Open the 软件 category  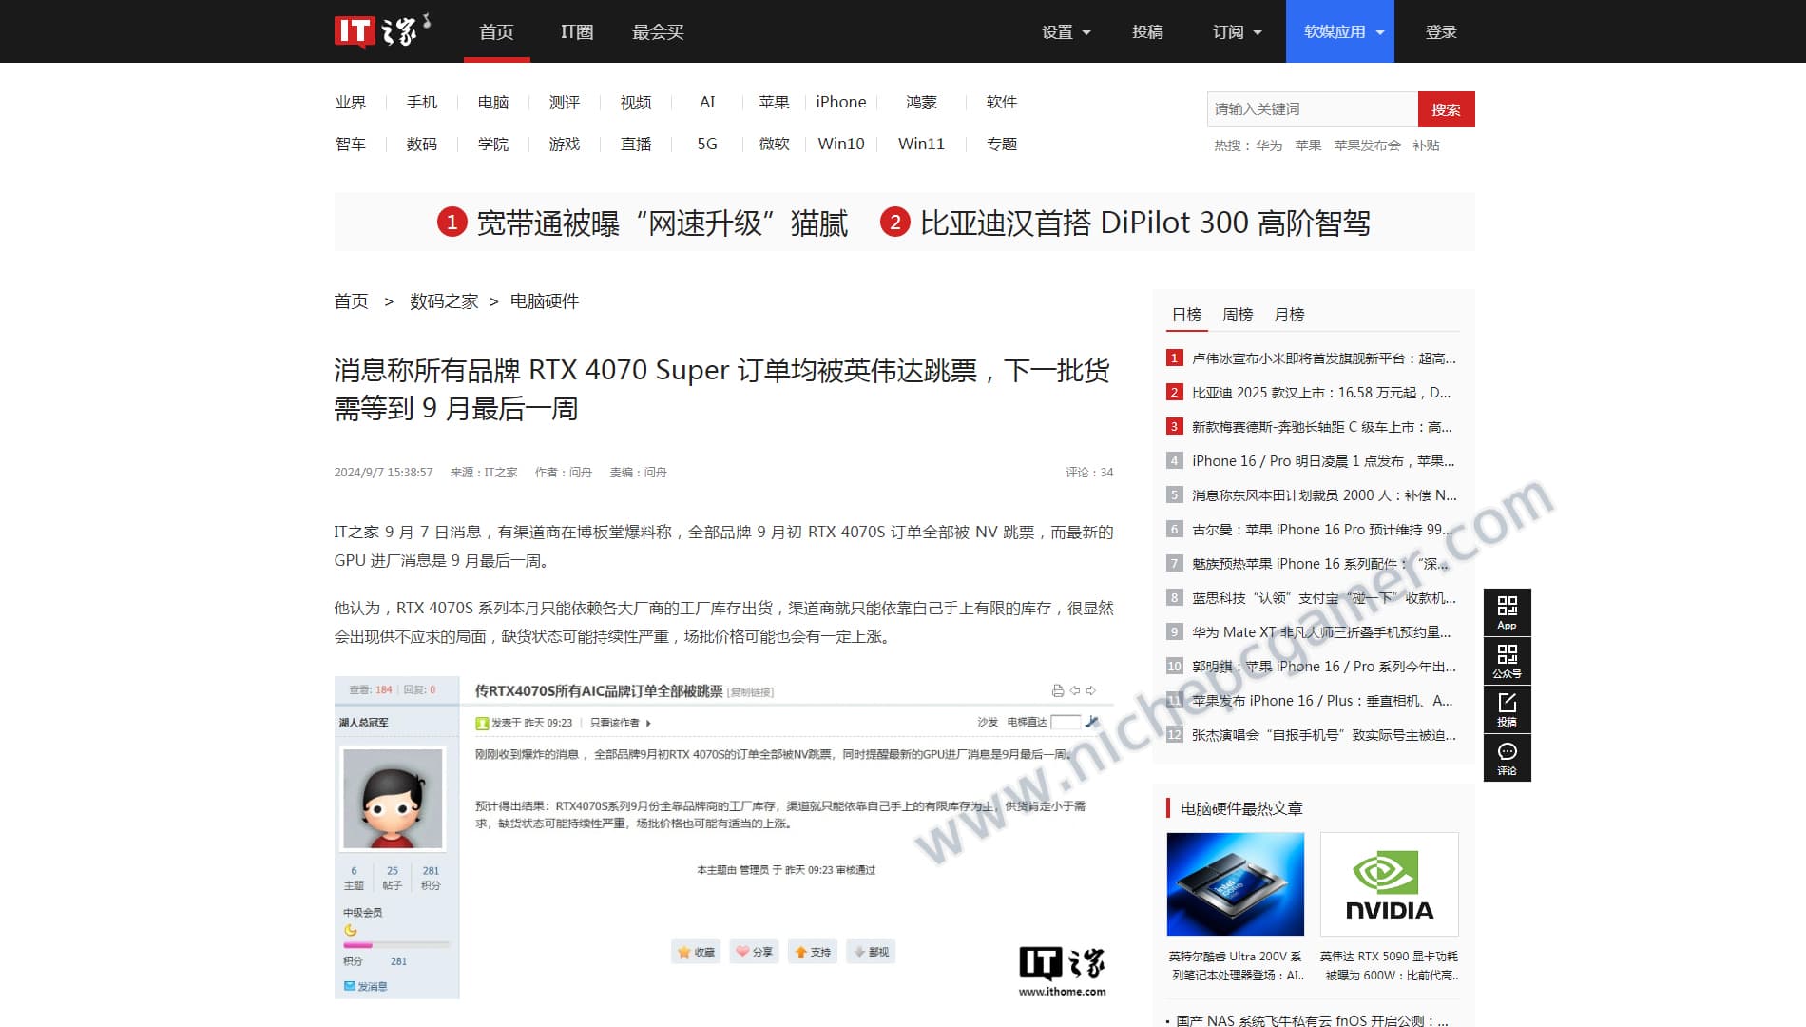(x=1001, y=102)
